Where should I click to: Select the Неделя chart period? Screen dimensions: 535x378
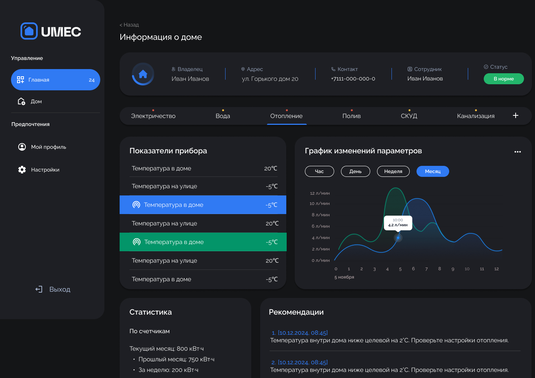393,172
